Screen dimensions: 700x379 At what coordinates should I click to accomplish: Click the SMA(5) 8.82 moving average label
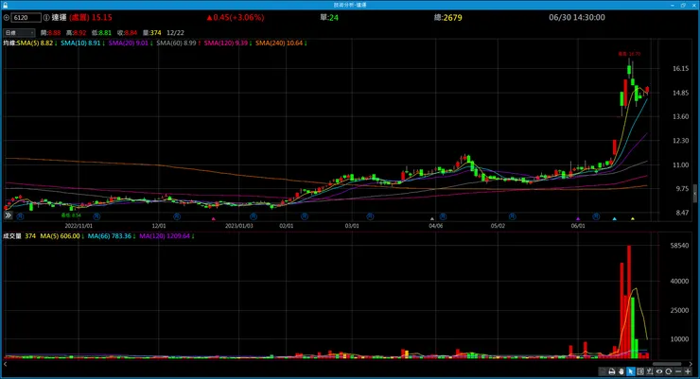click(36, 43)
